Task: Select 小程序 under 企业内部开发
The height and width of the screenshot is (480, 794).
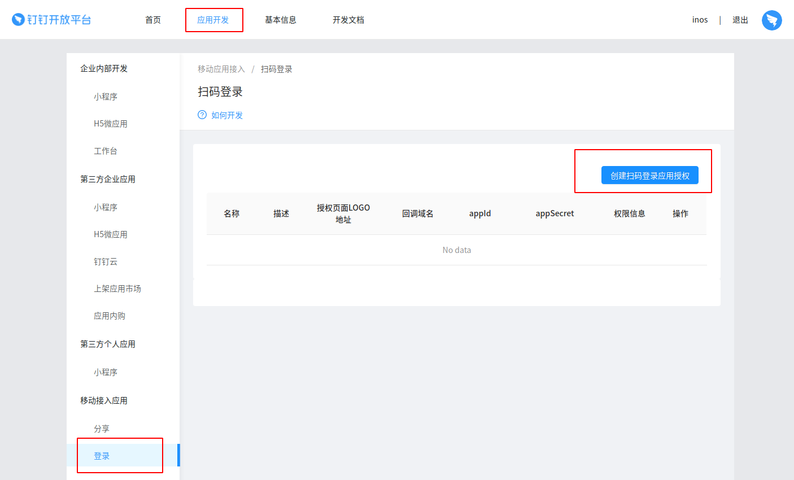Action: click(x=106, y=97)
